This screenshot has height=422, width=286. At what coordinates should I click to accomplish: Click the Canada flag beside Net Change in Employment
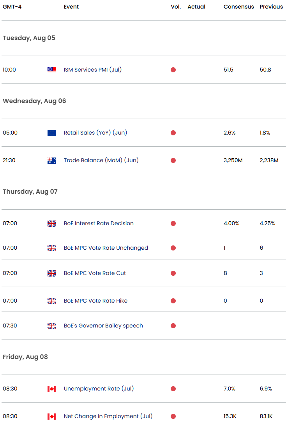pyautogui.click(x=51, y=417)
